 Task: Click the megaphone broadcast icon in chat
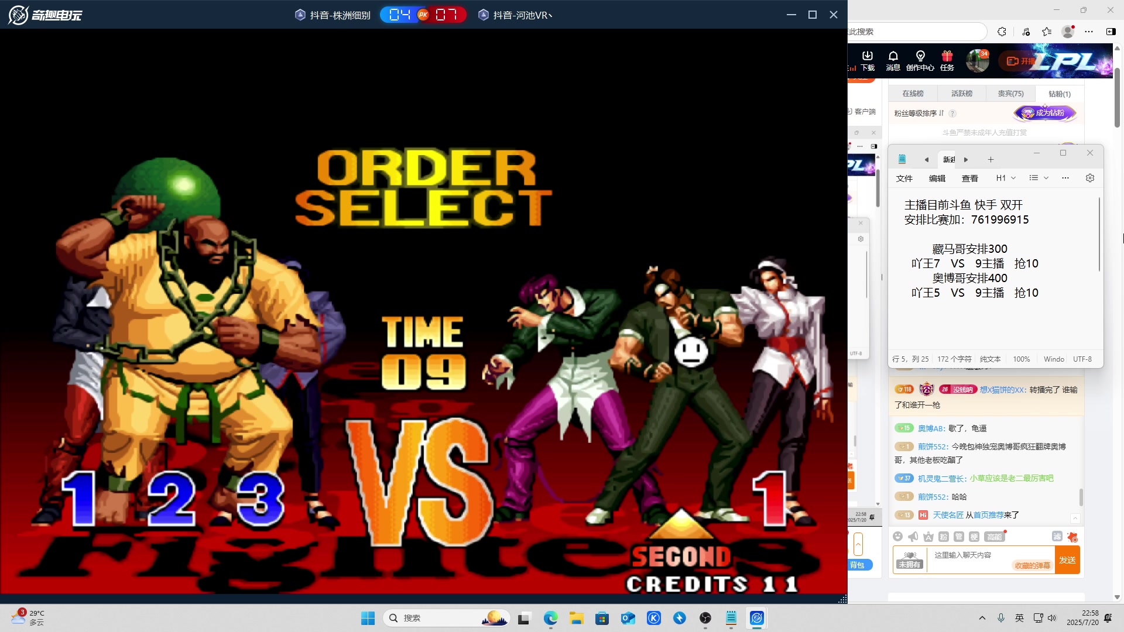tap(913, 537)
